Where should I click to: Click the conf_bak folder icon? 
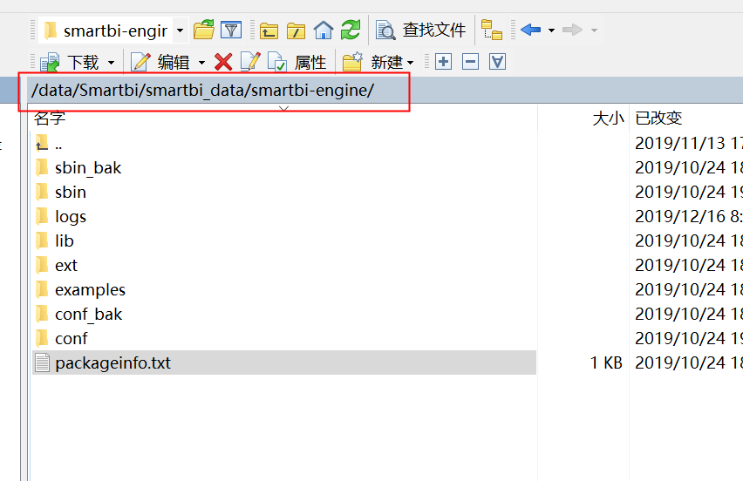(x=42, y=314)
